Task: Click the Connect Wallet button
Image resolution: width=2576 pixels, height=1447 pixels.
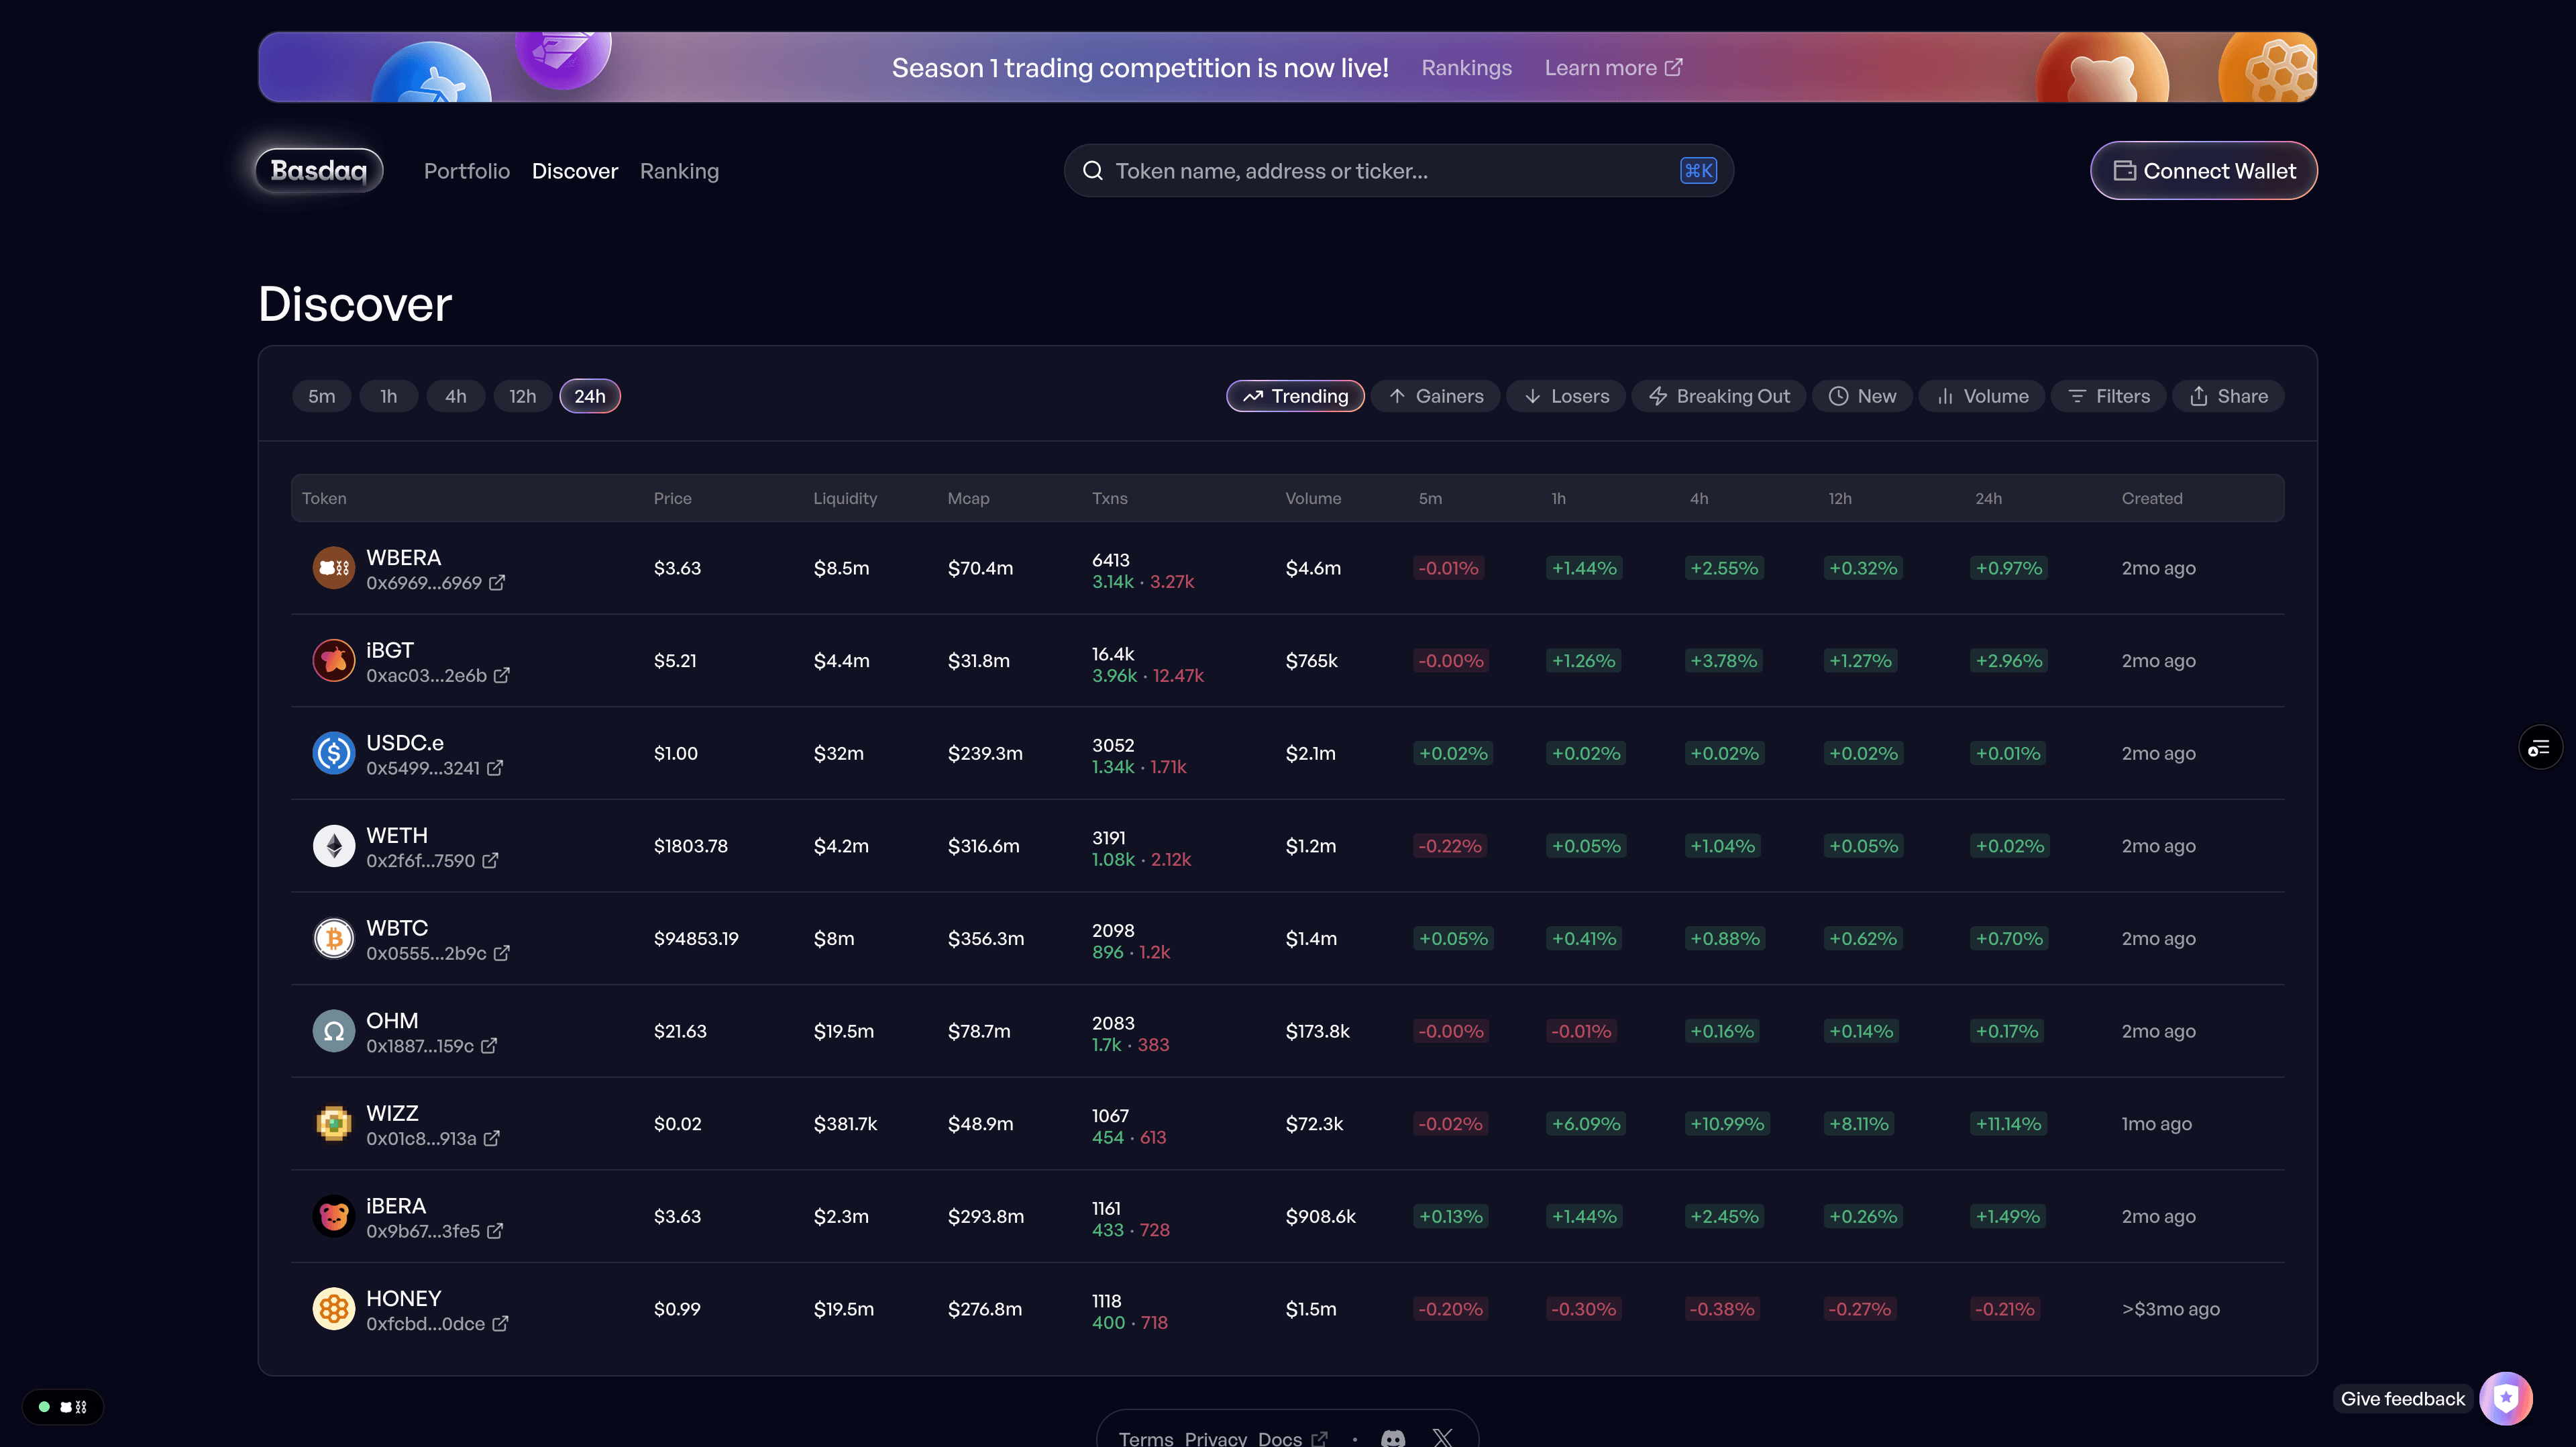Action: [x=2203, y=171]
